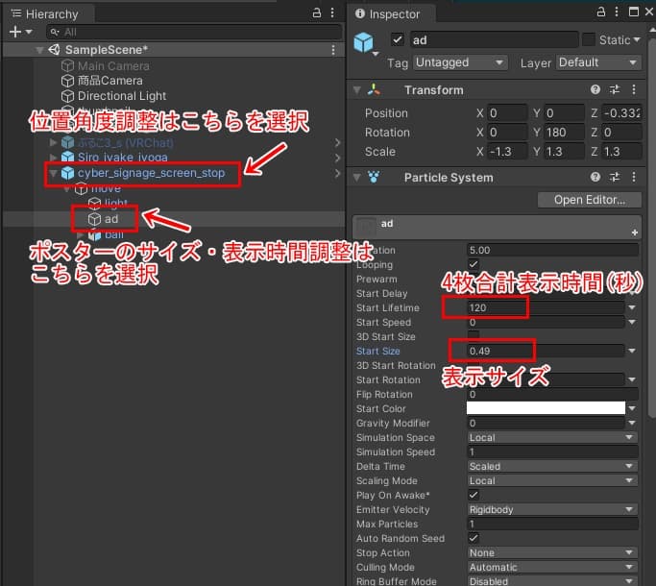Collapse the cyber_signage_screen_stop tree item
The image size is (656, 586).
click(53, 174)
